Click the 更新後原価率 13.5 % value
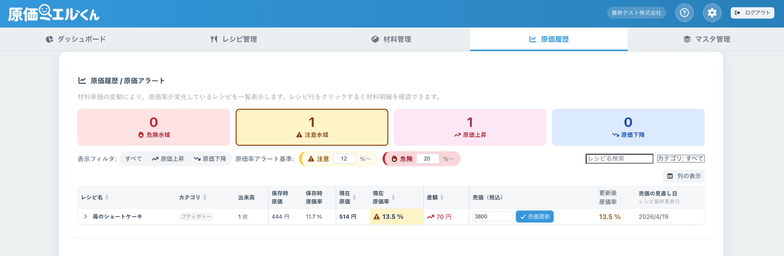This screenshot has width=784, height=256. pos(610,216)
